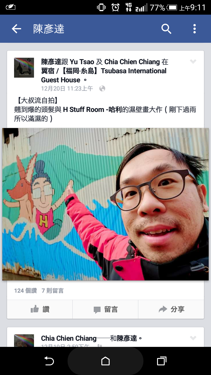Viewport: 211px width, 375px height.
Task: Tap the globe public privacy icon
Action: click(x=102, y=88)
